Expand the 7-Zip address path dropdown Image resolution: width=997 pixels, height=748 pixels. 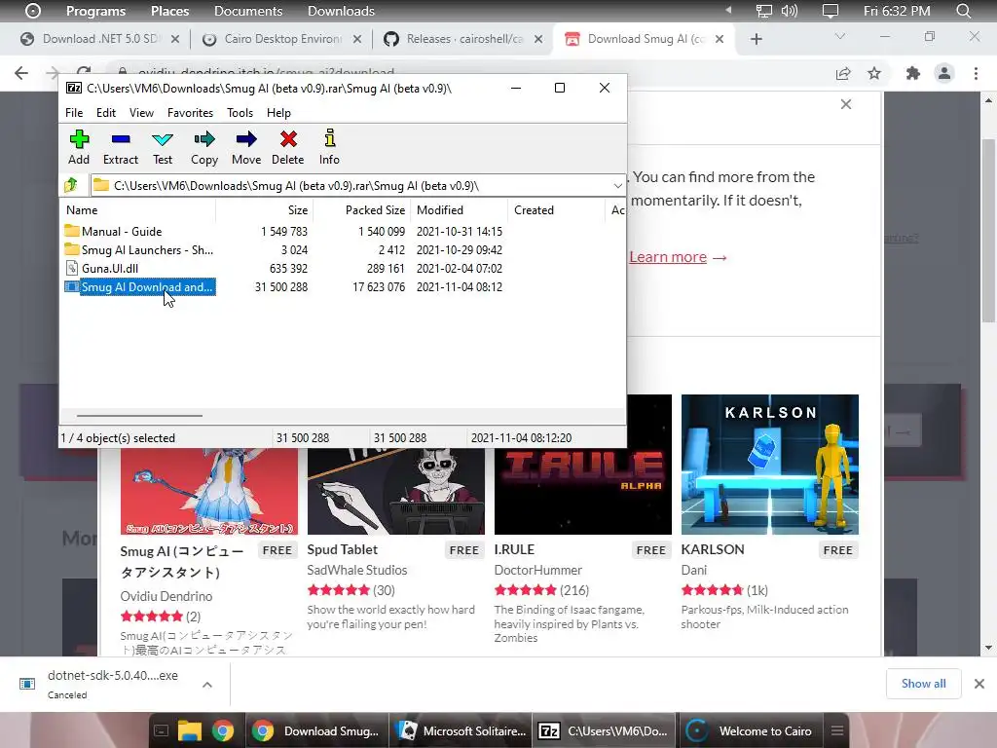[617, 186]
